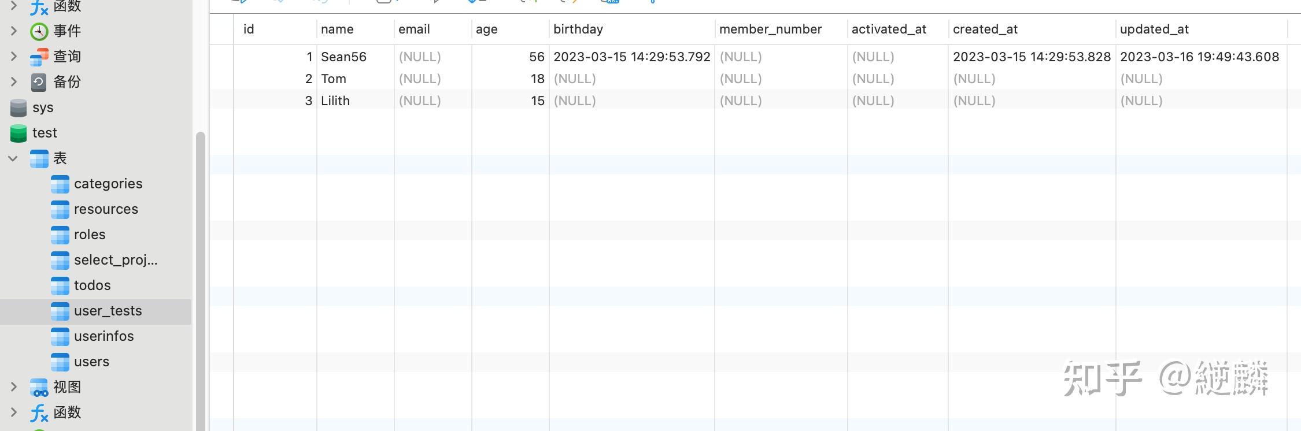Click the 备份 backup icon
The image size is (1301, 431).
click(39, 82)
